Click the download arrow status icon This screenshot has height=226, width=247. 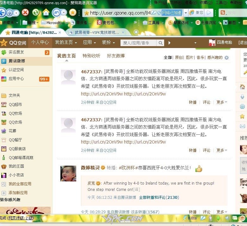pyautogui.click(x=218, y=218)
